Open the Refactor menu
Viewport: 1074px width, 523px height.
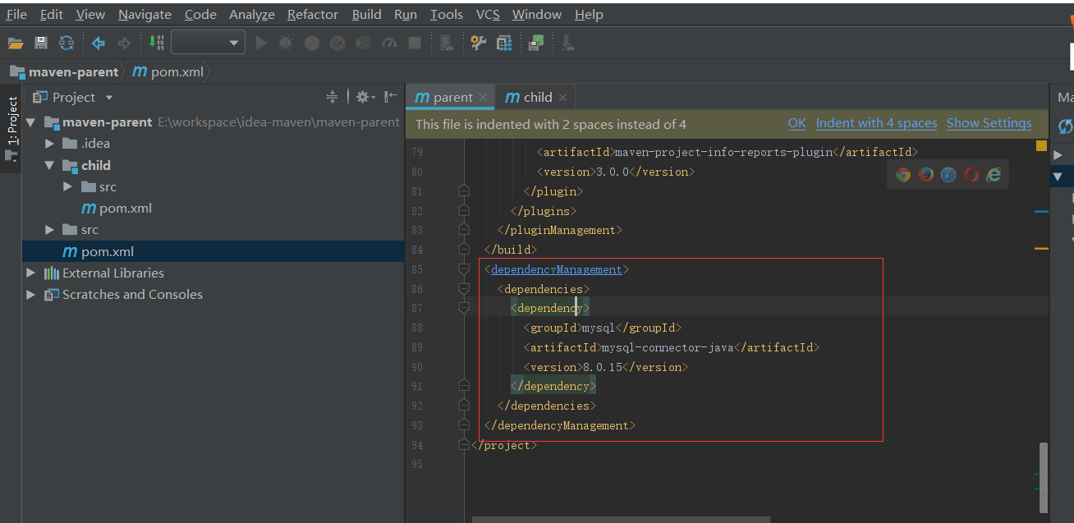click(x=313, y=15)
